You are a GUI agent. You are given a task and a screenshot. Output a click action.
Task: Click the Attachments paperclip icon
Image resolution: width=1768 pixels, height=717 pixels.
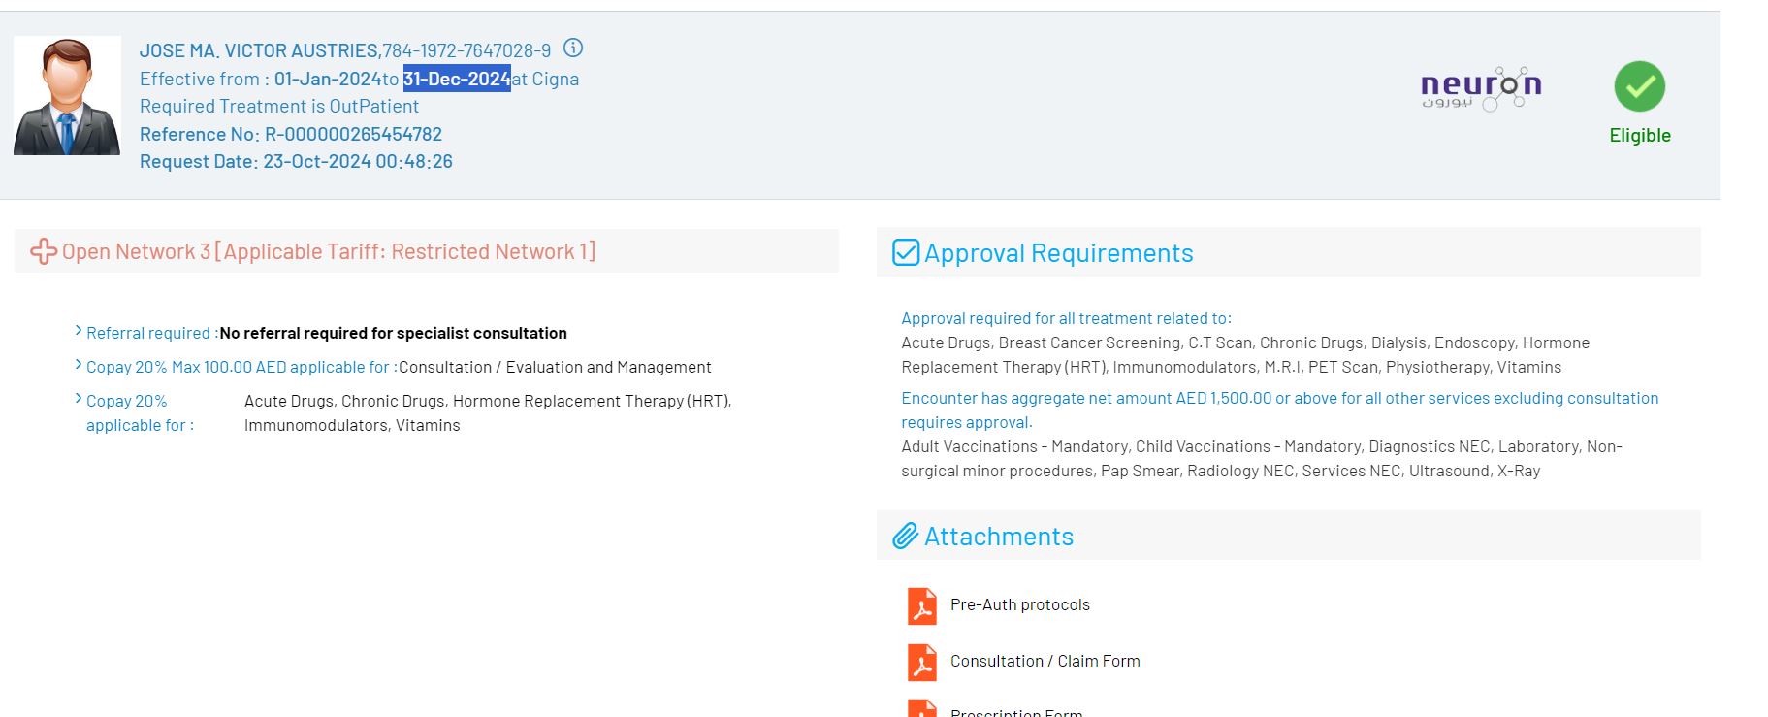(905, 537)
